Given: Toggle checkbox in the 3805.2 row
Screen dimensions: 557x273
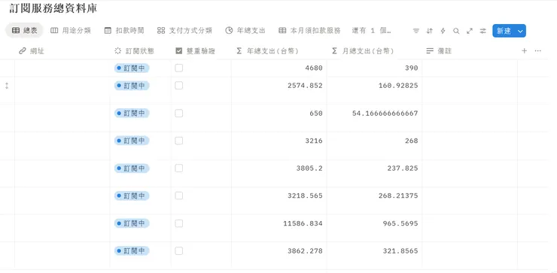Looking at the screenshot, I should pos(179,168).
